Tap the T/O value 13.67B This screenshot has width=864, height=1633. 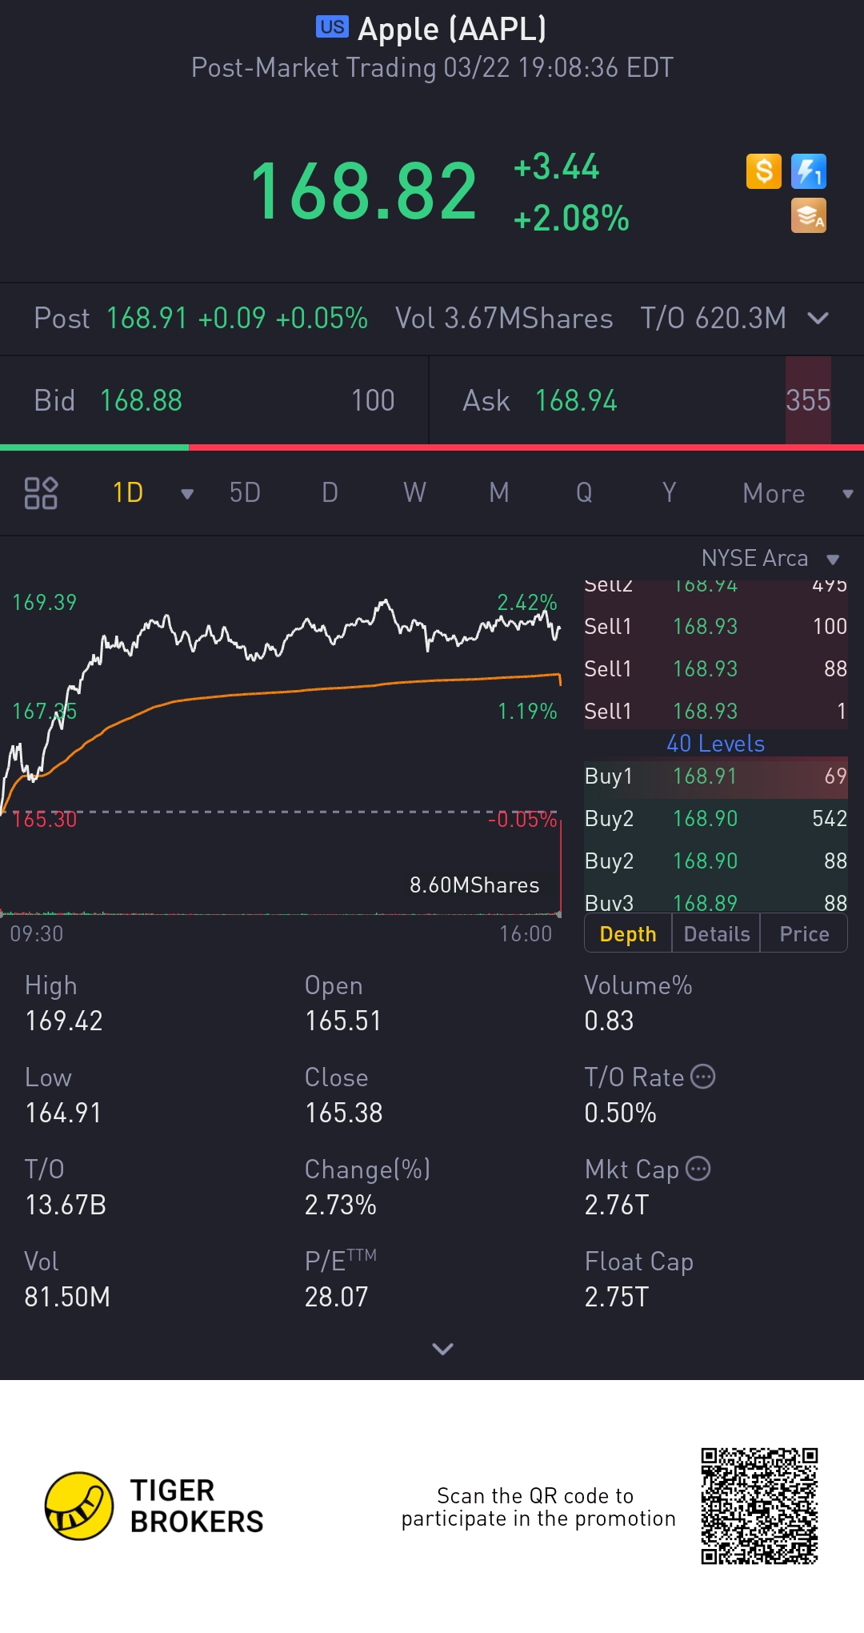(x=66, y=1206)
